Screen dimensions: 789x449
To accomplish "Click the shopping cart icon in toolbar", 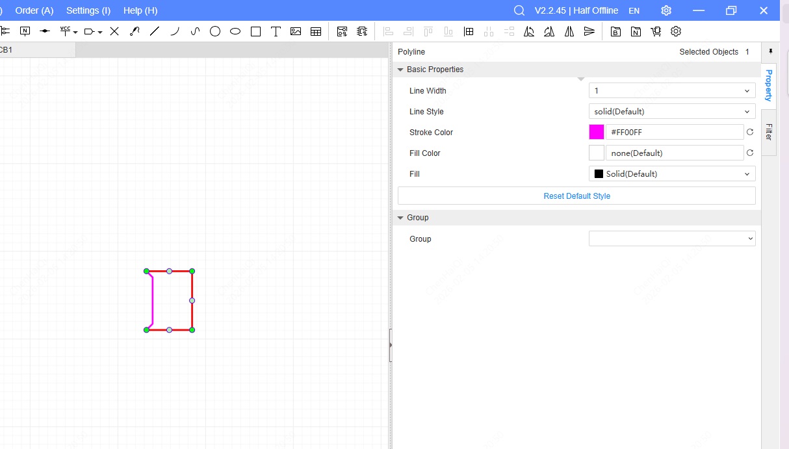I will pyautogui.click(x=656, y=31).
